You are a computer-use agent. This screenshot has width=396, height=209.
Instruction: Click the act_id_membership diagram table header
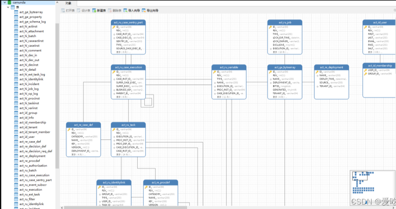pyautogui.click(x=379, y=66)
